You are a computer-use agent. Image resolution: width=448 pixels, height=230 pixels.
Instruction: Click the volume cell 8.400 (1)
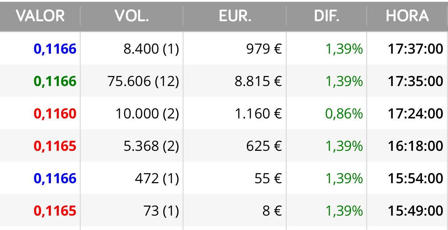pos(151,49)
